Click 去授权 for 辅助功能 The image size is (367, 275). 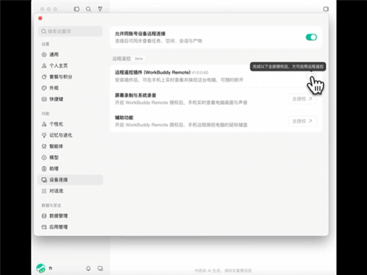(302, 121)
